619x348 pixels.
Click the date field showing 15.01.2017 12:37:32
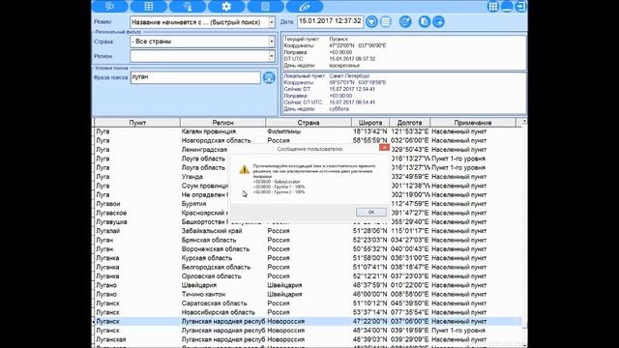(x=330, y=21)
